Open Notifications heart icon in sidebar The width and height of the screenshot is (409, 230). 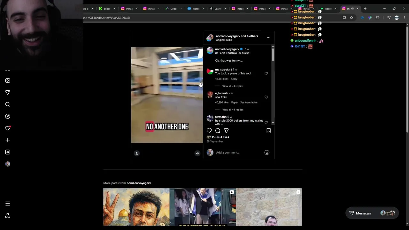coord(8,128)
